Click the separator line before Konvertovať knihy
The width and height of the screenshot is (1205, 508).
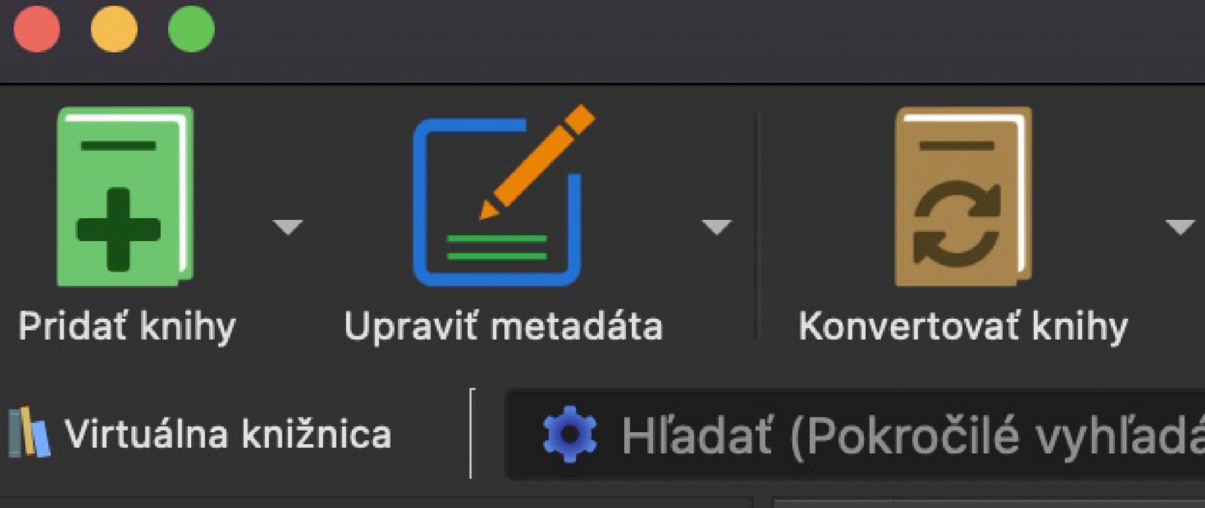tap(758, 226)
